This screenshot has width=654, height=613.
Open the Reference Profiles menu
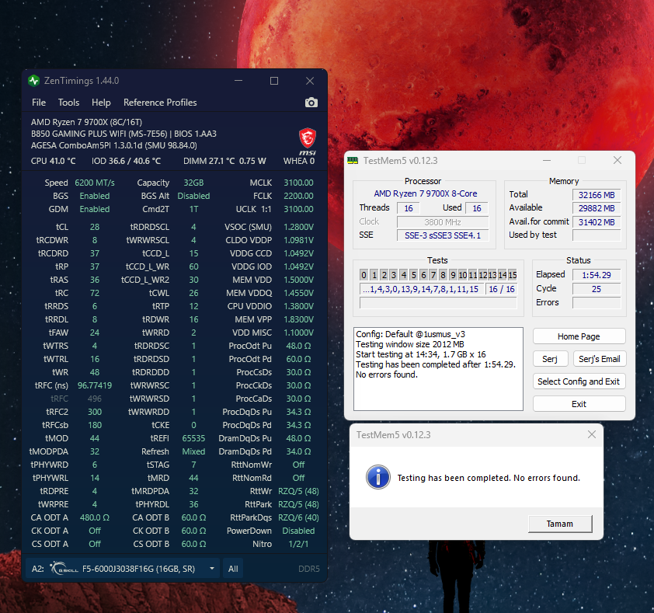[x=160, y=103]
